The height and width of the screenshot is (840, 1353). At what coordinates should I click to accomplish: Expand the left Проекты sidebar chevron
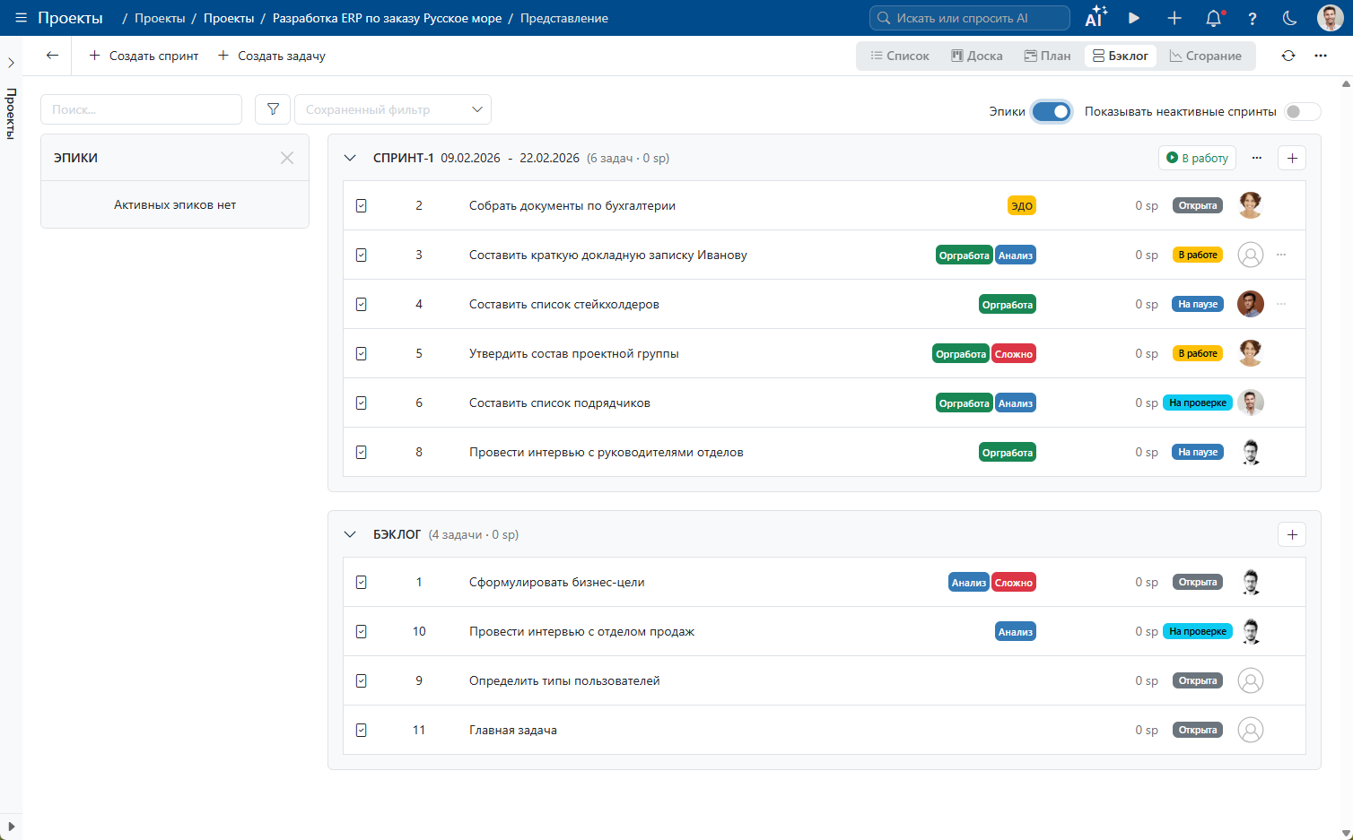(x=11, y=63)
